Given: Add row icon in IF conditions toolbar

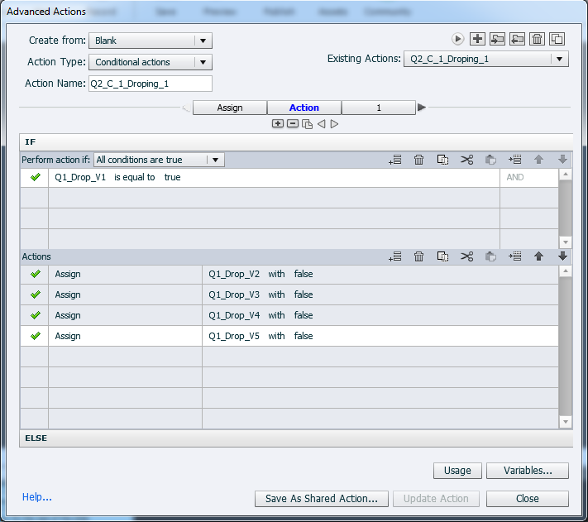Looking at the screenshot, I should click(394, 160).
